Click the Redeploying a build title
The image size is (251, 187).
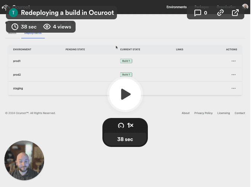coord(67,13)
